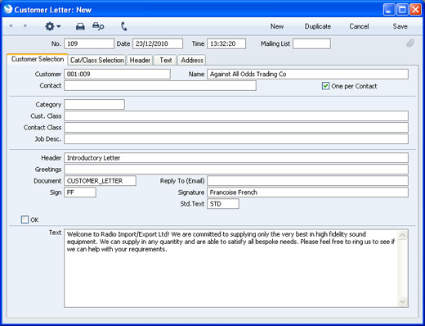Click Duplicate button
The height and width of the screenshot is (326, 425).
click(318, 26)
